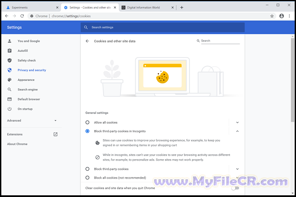Open a new tab with the plus button
The width and height of the screenshot is (296, 197).
[x=182, y=7]
